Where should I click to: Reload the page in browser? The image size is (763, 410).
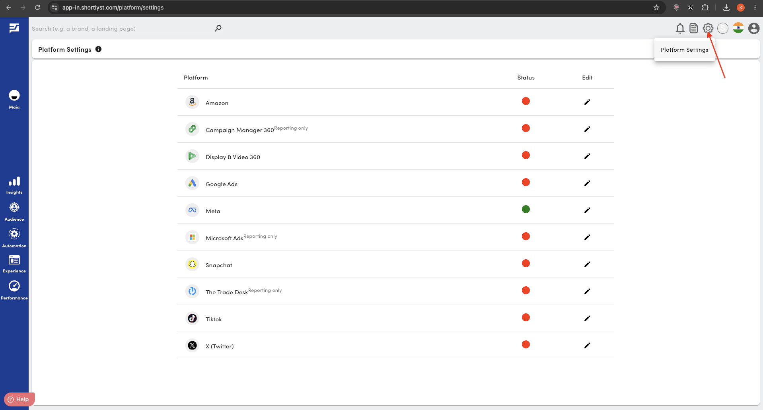pos(37,8)
